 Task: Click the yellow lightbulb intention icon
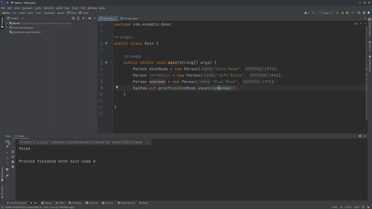click(117, 88)
